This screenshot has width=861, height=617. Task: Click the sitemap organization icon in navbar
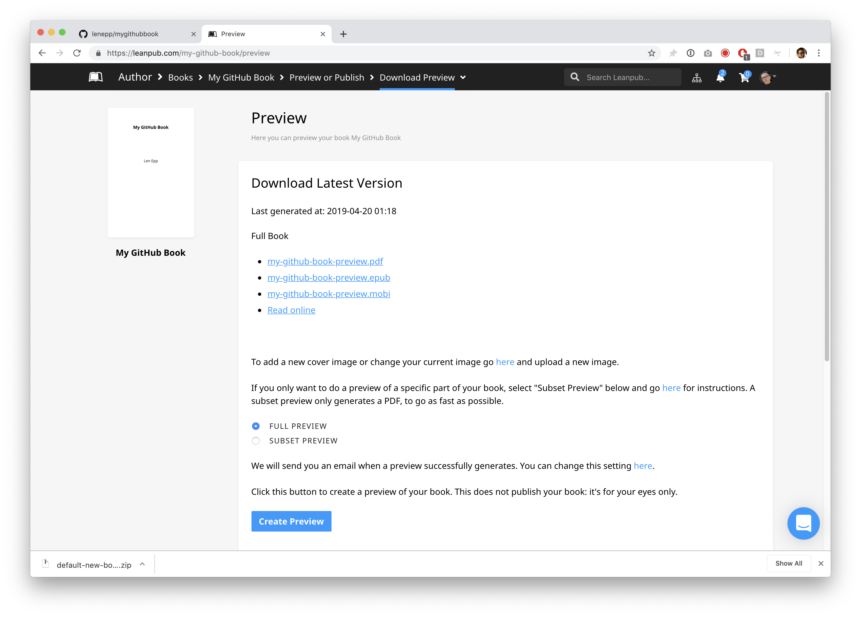coord(697,78)
